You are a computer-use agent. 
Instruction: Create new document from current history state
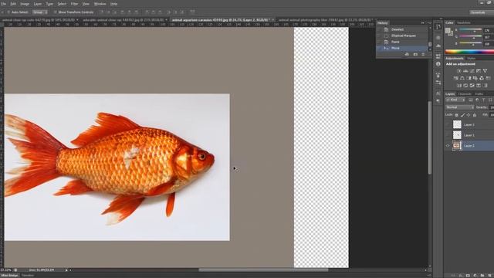[407, 54]
